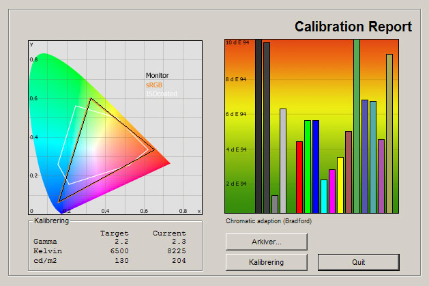429x286 pixels.
Task: Click the Quit button
Action: tap(358, 262)
